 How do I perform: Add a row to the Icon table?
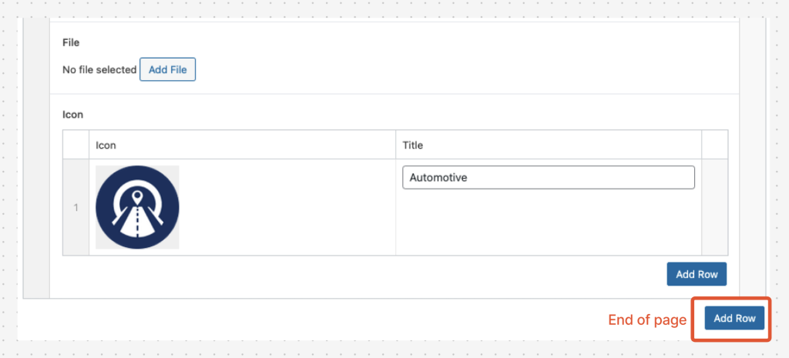(697, 274)
